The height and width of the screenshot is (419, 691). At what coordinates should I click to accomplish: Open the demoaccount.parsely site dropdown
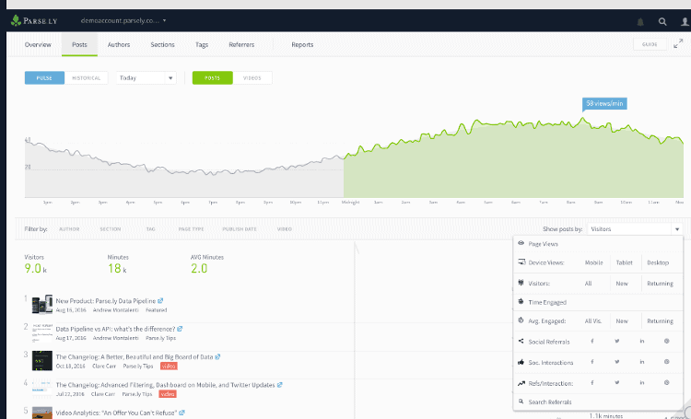[123, 20]
